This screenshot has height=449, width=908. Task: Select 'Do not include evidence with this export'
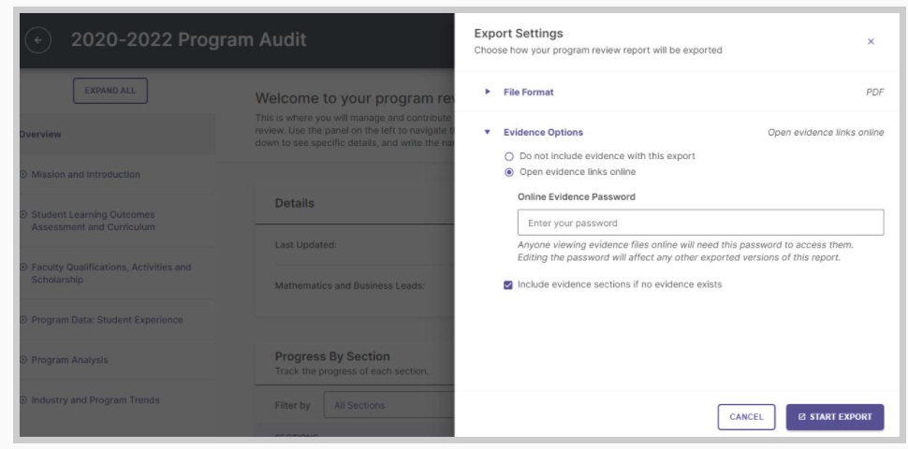[509, 156]
